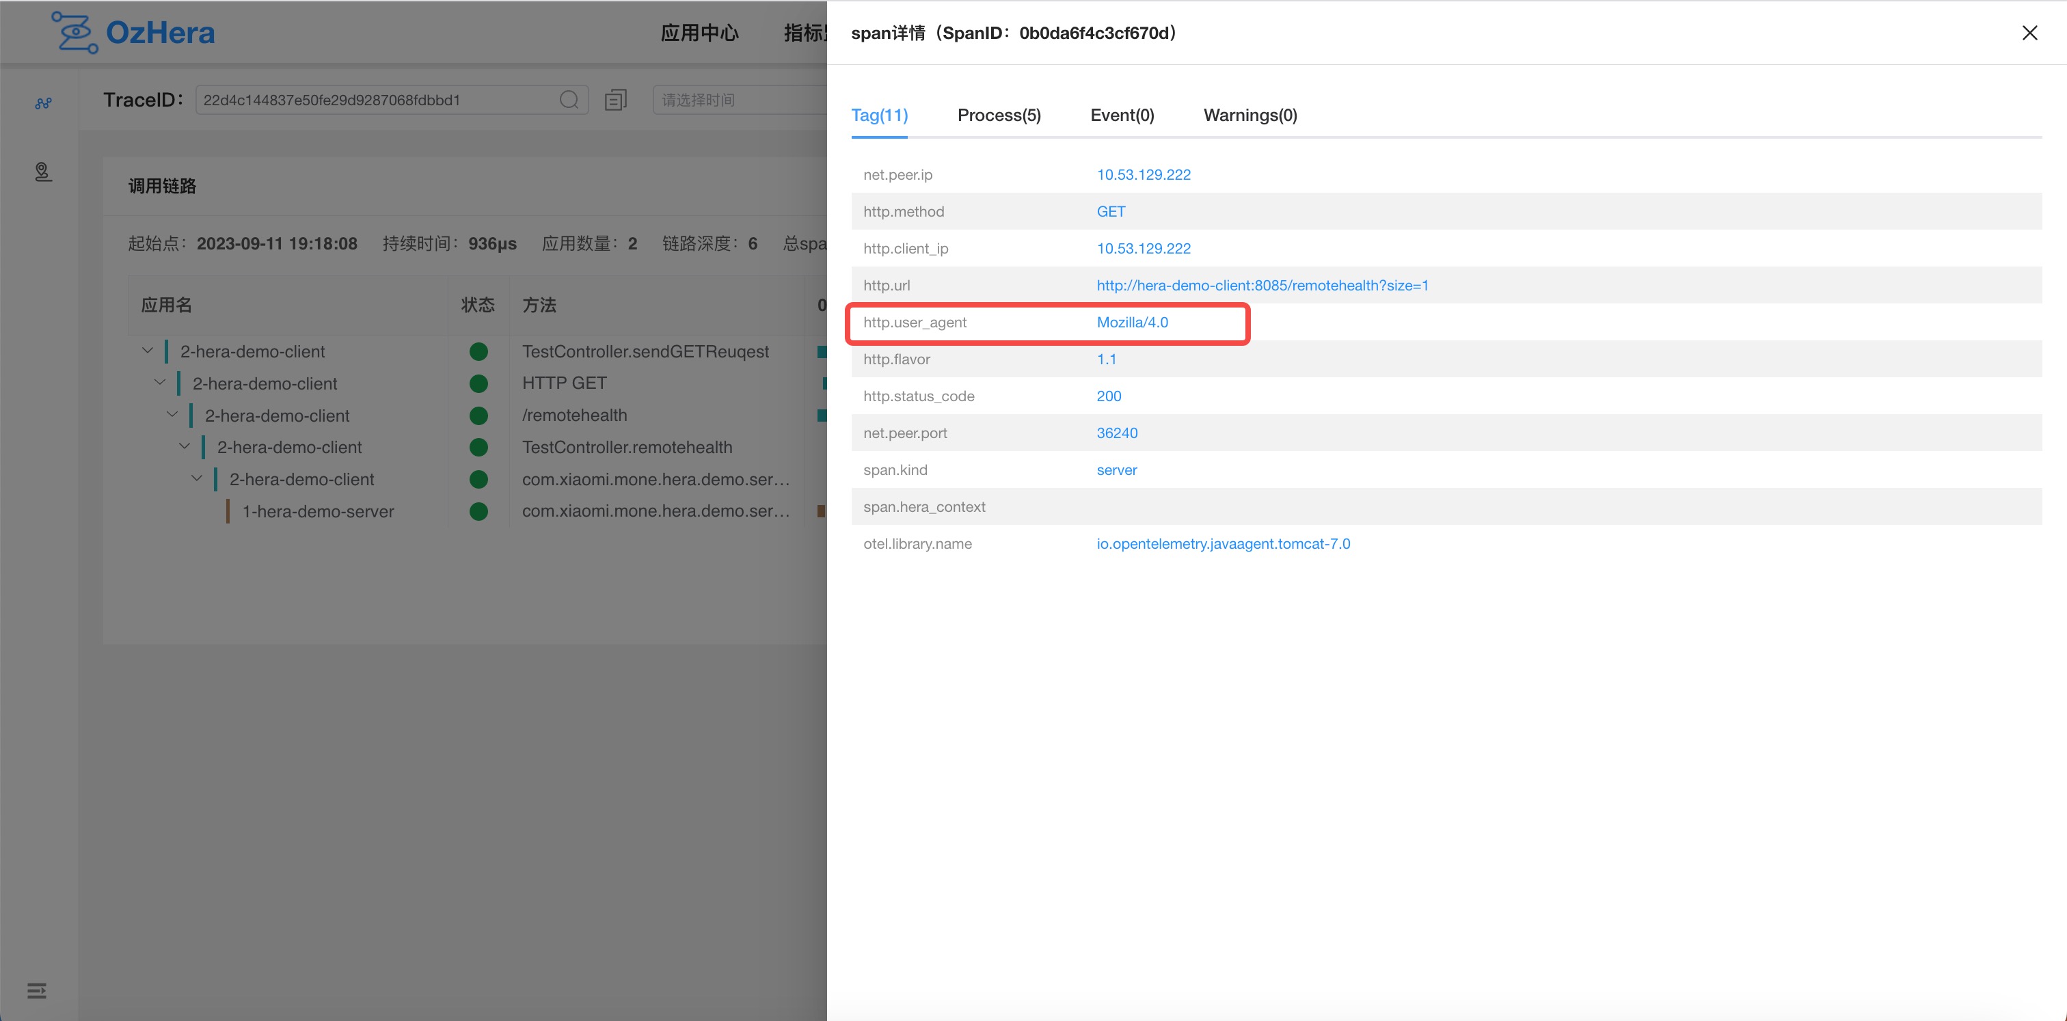This screenshot has height=1021, width=2067.
Task: Collapse the HTTP GET row
Action: tap(160, 383)
